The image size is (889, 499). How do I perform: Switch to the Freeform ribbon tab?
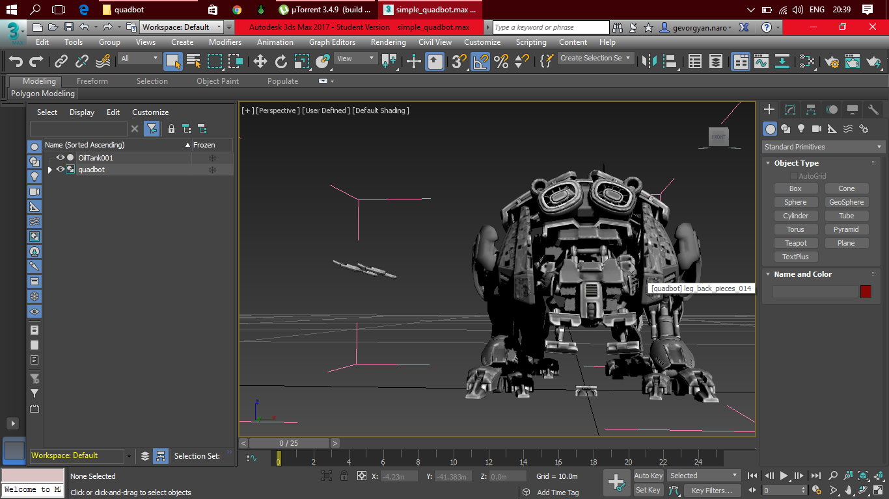coord(92,81)
